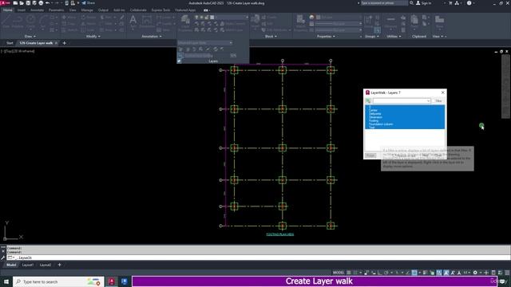Open the Parametric ribbon tab
The height and width of the screenshot is (287, 511).
point(57,10)
